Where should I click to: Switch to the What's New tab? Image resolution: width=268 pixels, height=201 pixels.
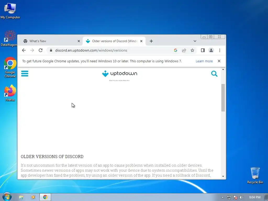coord(52,41)
